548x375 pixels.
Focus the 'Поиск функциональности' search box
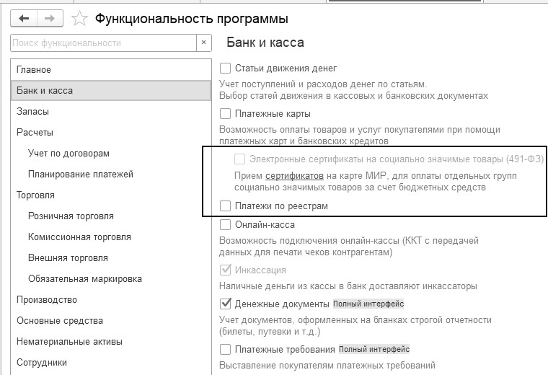103,43
